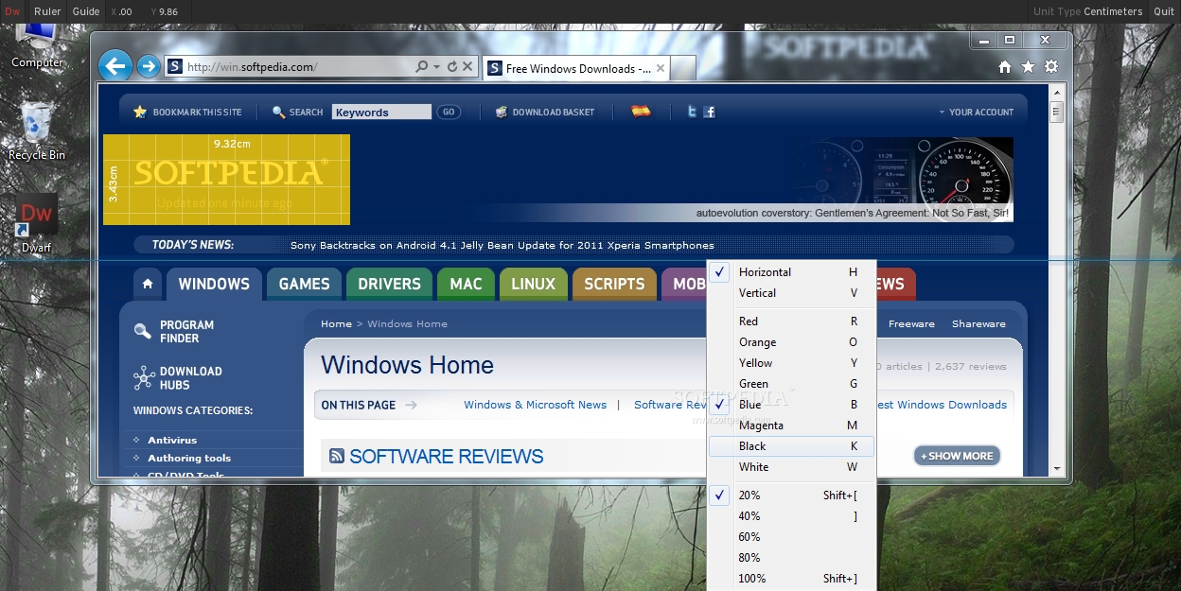The width and height of the screenshot is (1181, 591).
Task: Click the Spanish flag icon
Action: (642, 112)
